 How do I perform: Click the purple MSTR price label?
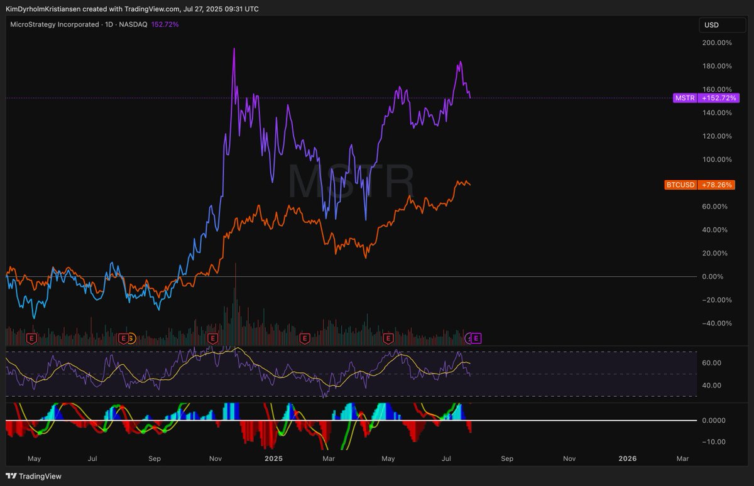(684, 98)
